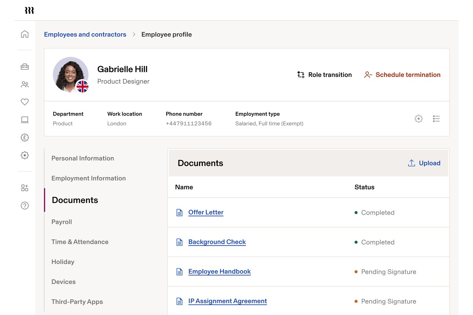Open the briefcase icon in sidebar
473x315 pixels.
[25, 67]
